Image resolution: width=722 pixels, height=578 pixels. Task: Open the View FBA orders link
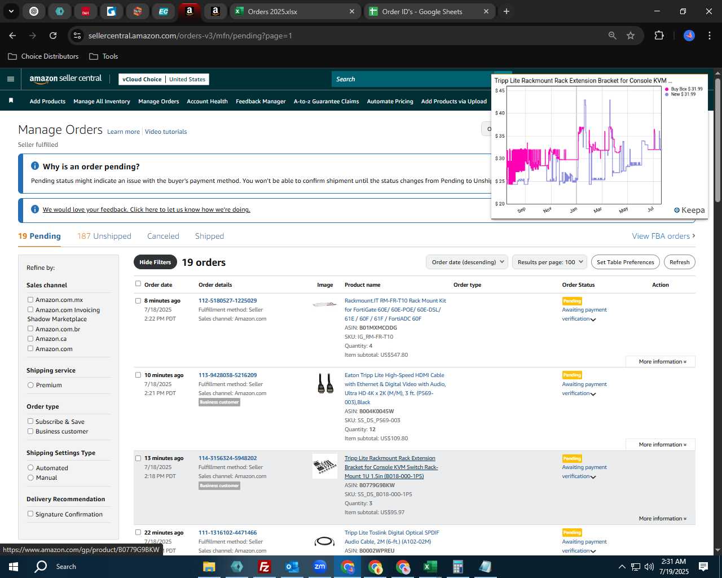tap(663, 236)
